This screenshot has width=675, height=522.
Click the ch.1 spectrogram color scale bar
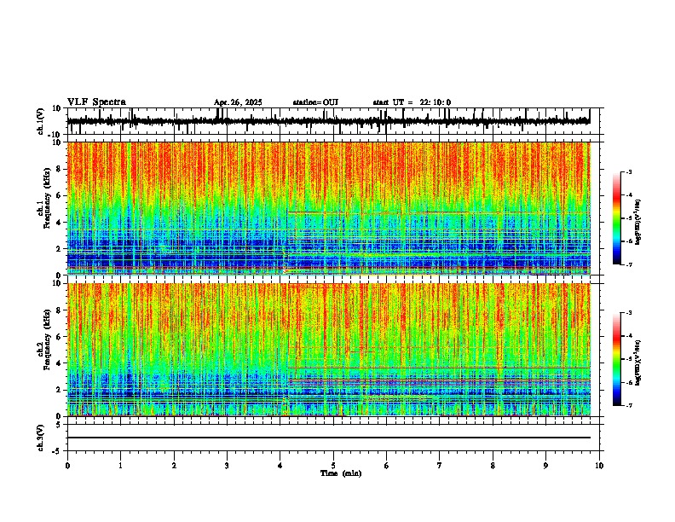[616, 218]
